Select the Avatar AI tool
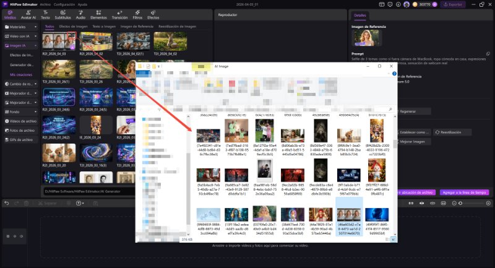495x268 pixels. (28, 15)
